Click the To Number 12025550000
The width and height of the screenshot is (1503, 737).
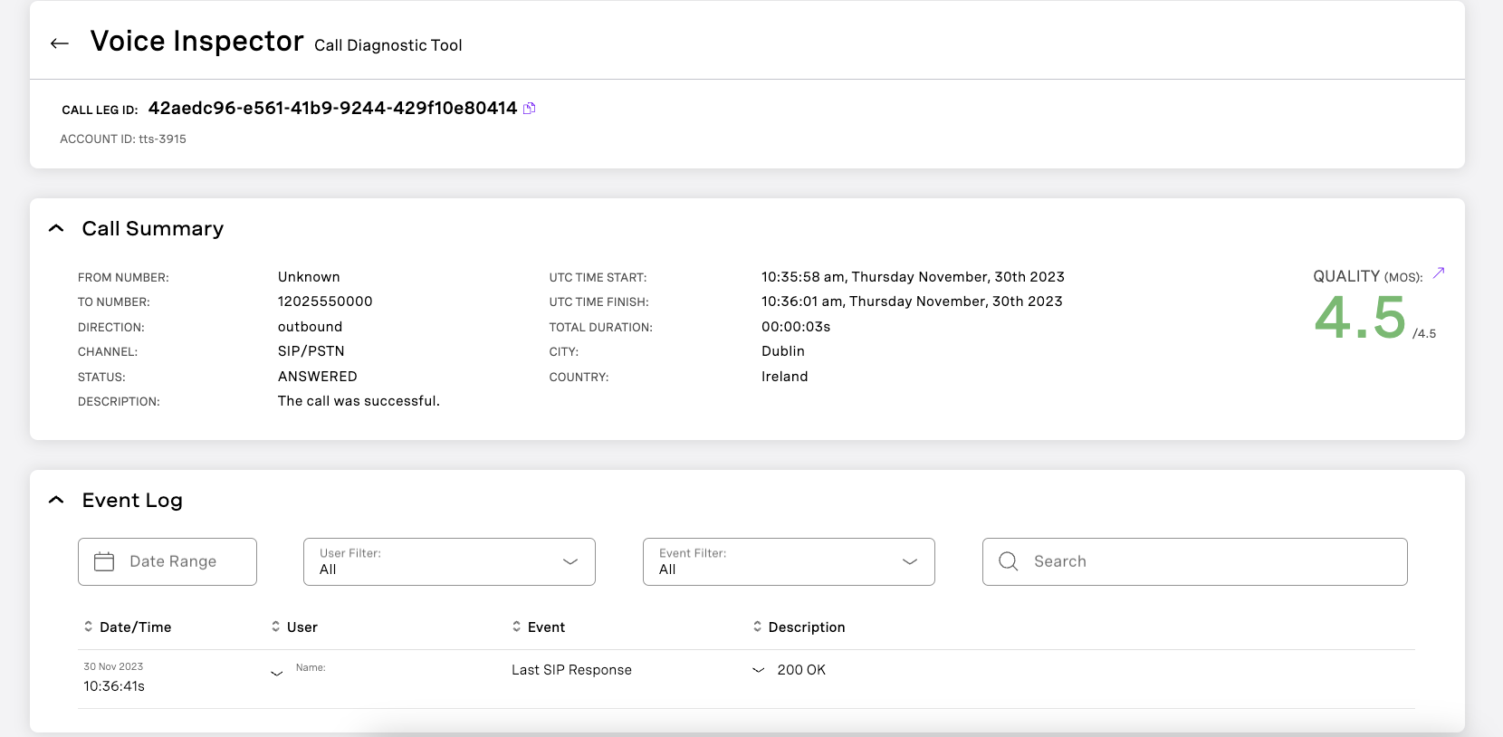325,301
